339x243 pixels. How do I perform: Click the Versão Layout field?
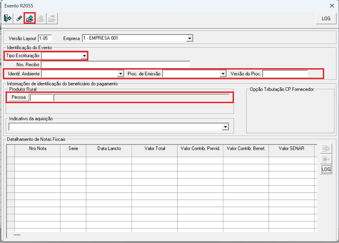tap(45, 38)
